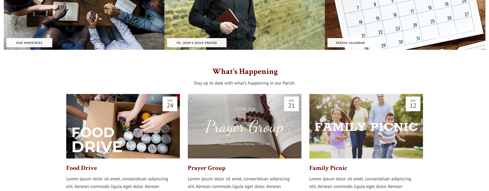The image size is (489, 191).
Task: Click the May 12 date badge
Action: 413,104
